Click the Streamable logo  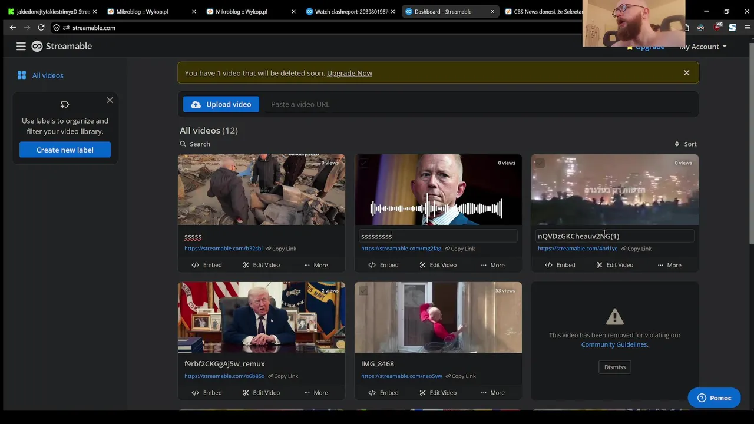62,46
